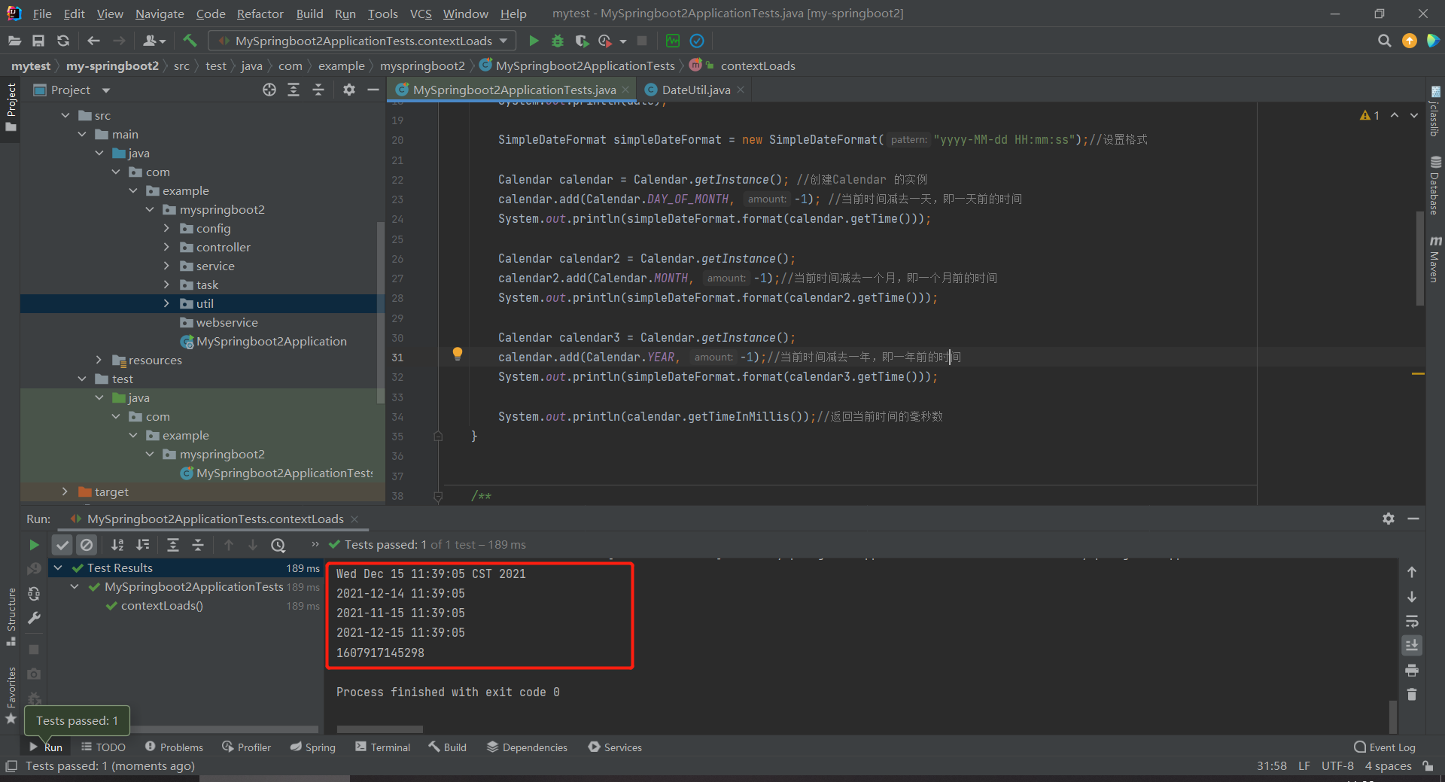This screenshot has width=1445, height=782.
Task: Open the Spring tool window
Action: [x=313, y=747]
